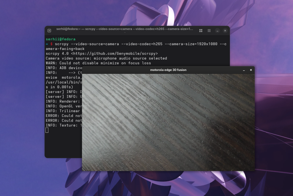The width and height of the screenshot is (293, 196).
Task: Close the motorola edge 30 fusion window
Action: click(x=251, y=70)
